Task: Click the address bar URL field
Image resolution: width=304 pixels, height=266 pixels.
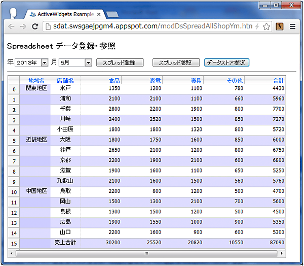Action: coord(152,26)
